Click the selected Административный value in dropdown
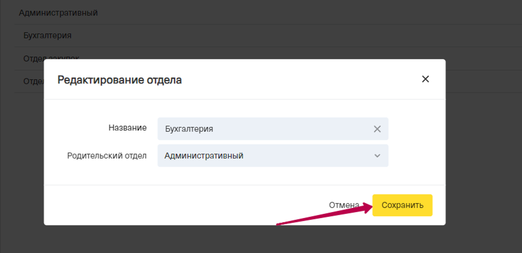522x253 pixels. click(x=204, y=156)
